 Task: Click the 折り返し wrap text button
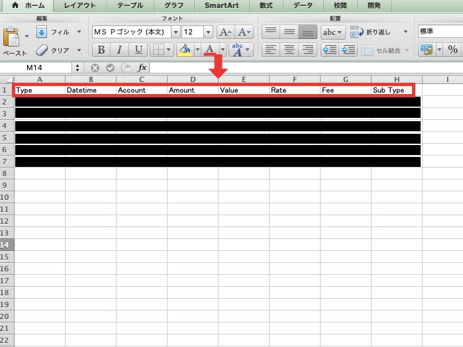372,32
